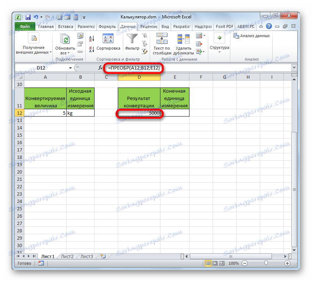
Task: Undo the last action in quick access toolbar
Action: coord(36,17)
